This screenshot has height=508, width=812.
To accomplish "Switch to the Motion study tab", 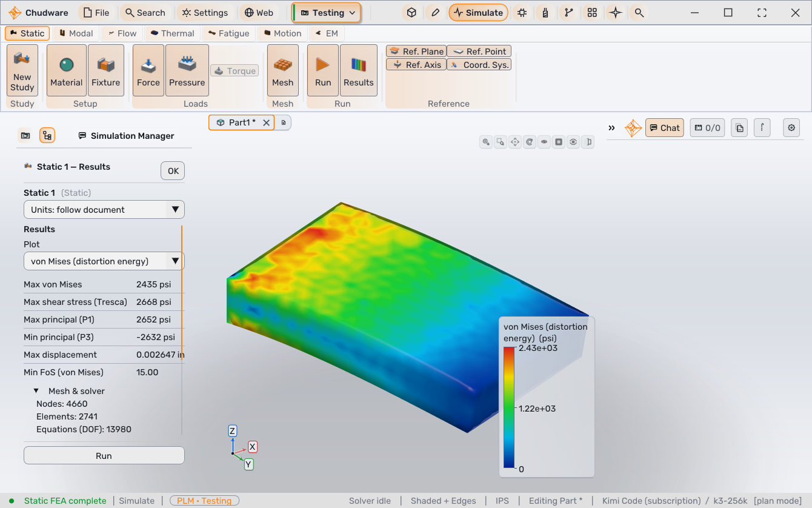I will pyautogui.click(x=282, y=33).
